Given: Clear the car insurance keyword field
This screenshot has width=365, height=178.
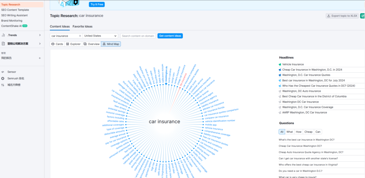Looking at the screenshot, I should tap(80, 36).
